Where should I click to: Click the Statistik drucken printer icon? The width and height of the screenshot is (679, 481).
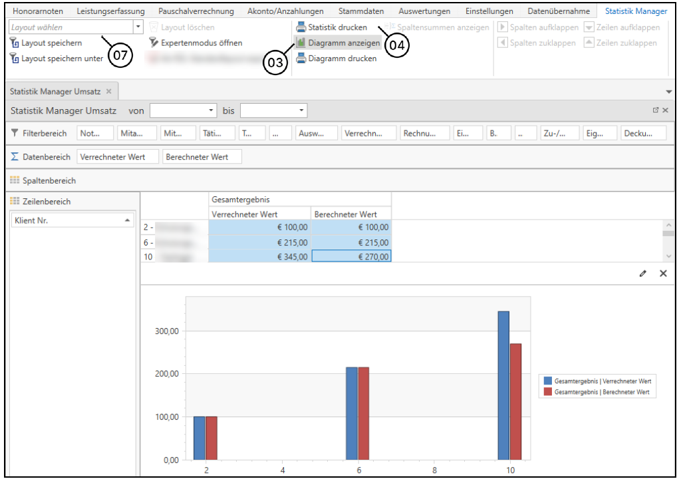[x=301, y=27]
